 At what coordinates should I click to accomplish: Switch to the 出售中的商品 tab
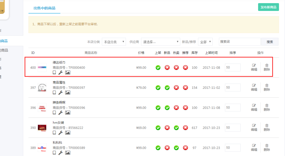44,8
